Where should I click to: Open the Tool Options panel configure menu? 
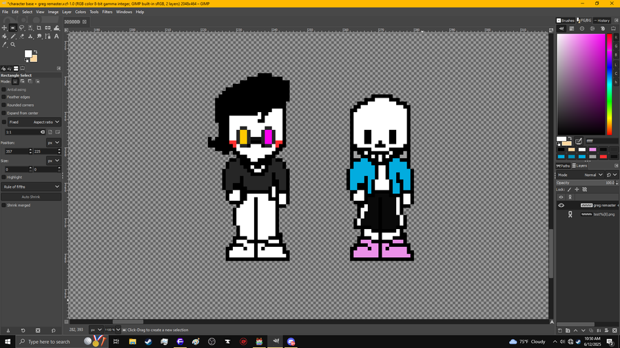(59, 68)
